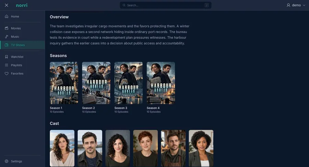Image resolution: width=309 pixels, height=167 pixels.
Task: Open the Movies section
Action: coord(23,28)
